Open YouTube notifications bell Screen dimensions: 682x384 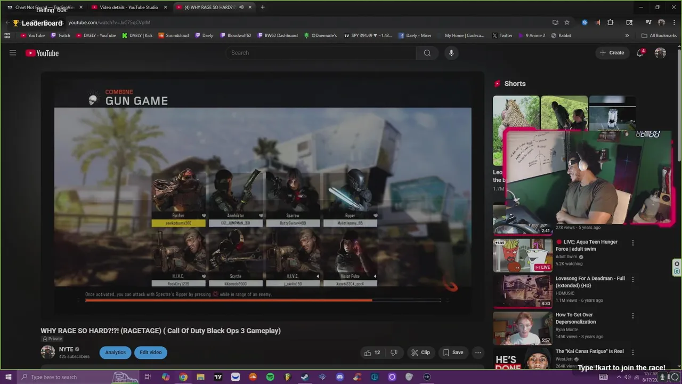click(x=640, y=53)
